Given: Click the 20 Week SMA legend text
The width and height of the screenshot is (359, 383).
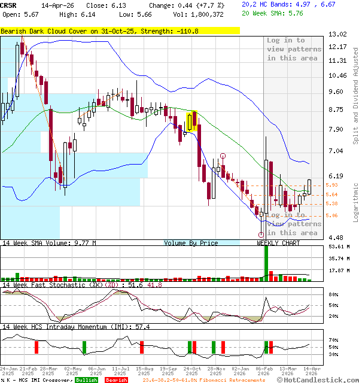Looking at the screenshot, I should point(272,13).
